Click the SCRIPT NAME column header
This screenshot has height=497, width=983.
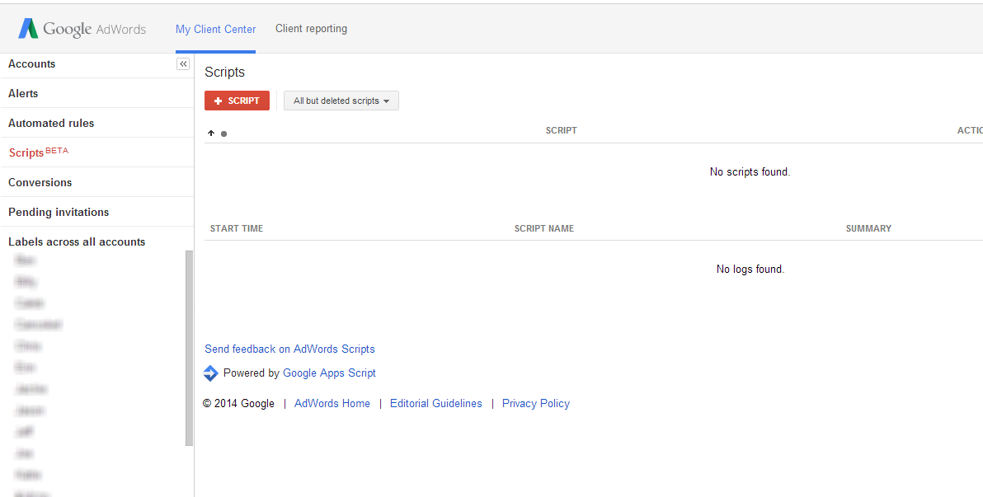[x=544, y=229]
